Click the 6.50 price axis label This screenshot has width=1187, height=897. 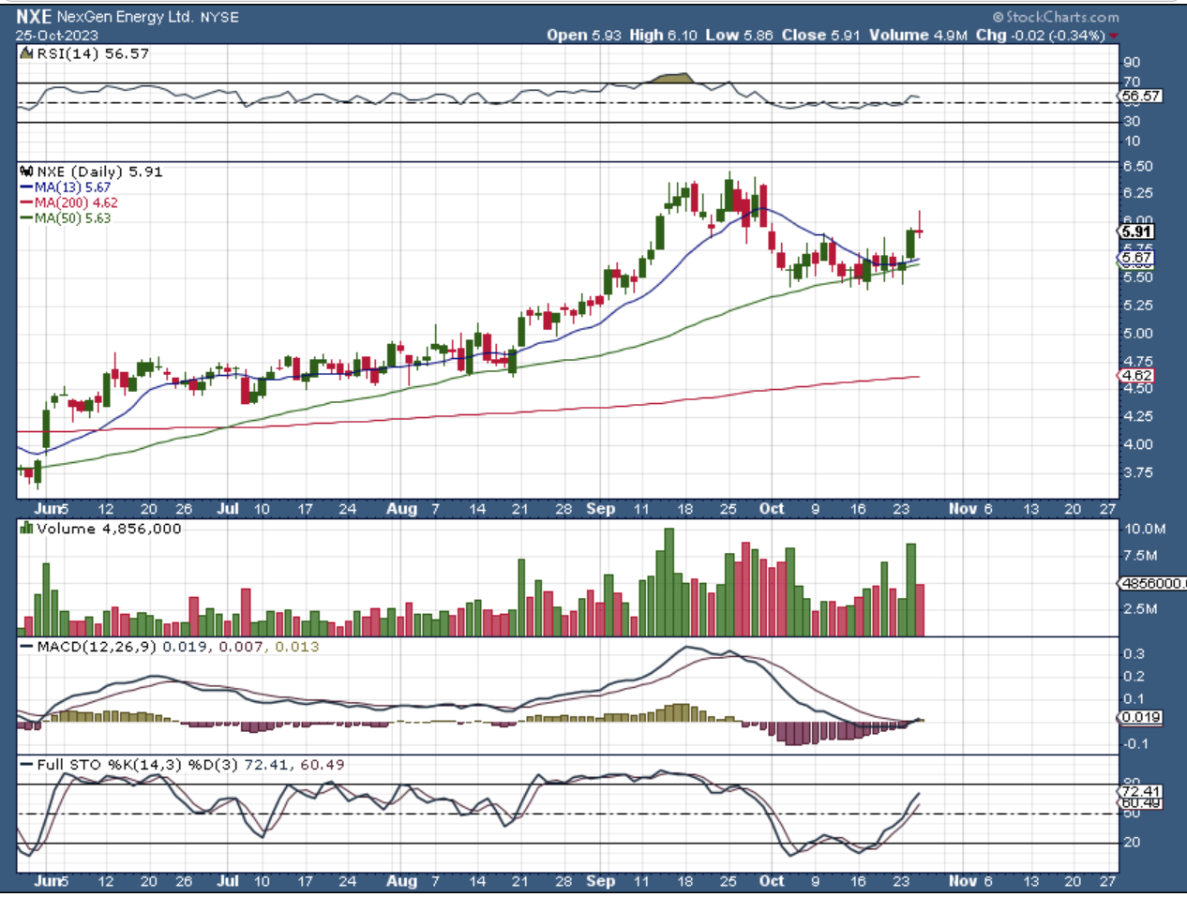coord(1138,166)
